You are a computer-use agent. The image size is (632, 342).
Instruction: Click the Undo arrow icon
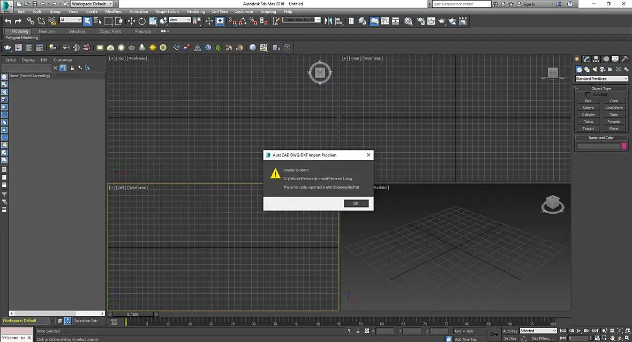click(7, 21)
